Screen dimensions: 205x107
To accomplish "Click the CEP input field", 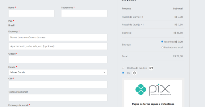I will pos(58,85).
